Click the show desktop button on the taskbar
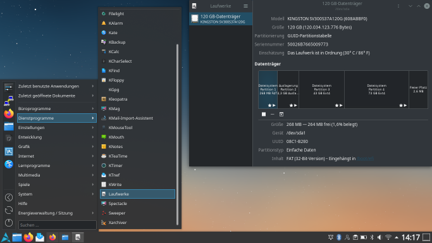 tap(426, 237)
